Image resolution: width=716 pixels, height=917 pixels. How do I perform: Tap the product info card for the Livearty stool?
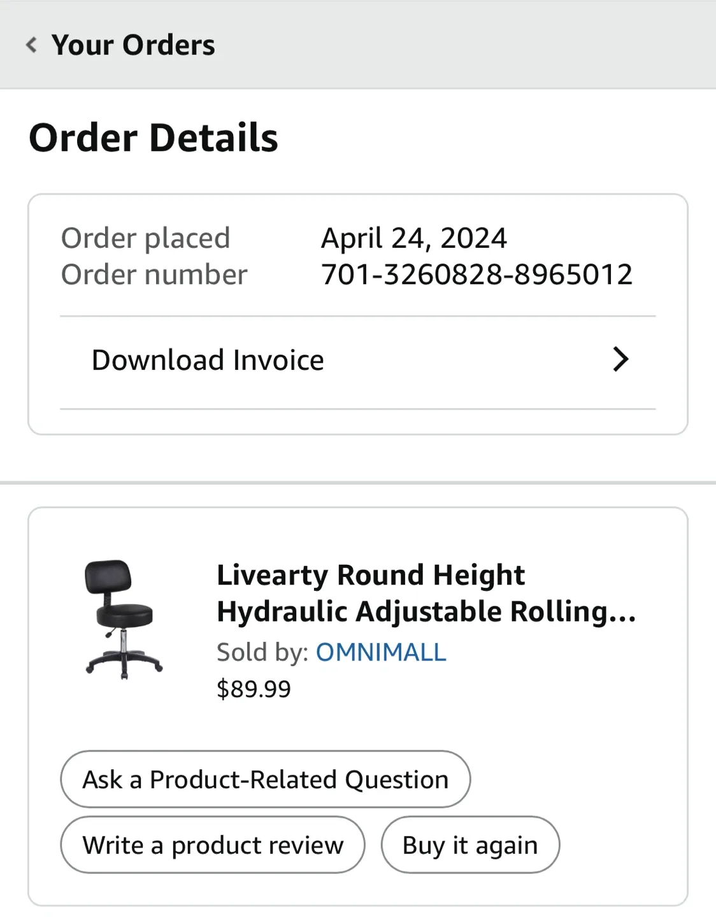tap(358, 707)
